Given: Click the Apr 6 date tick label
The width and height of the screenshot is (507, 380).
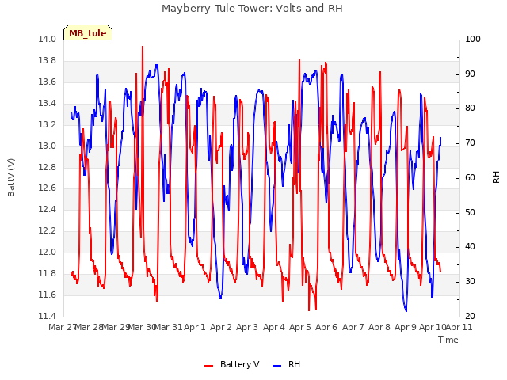Looking at the screenshot, I should (x=326, y=327).
